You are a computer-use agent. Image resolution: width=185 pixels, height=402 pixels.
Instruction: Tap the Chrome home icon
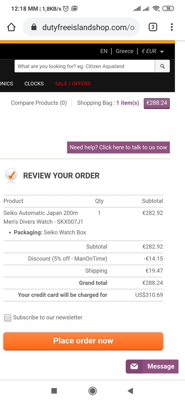[11, 27]
